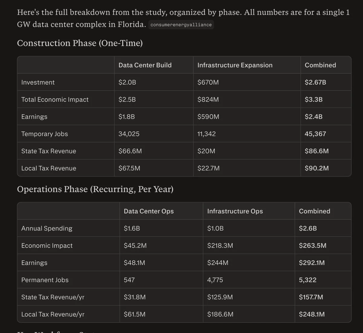363x333 pixels.
Task: Click the Infrastructure Expansion column header
Action: [235, 65]
